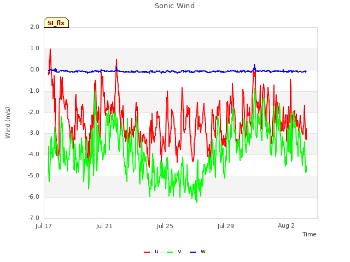Click the 'Time' axis label
The height and width of the screenshot is (262, 350).
tap(310, 234)
